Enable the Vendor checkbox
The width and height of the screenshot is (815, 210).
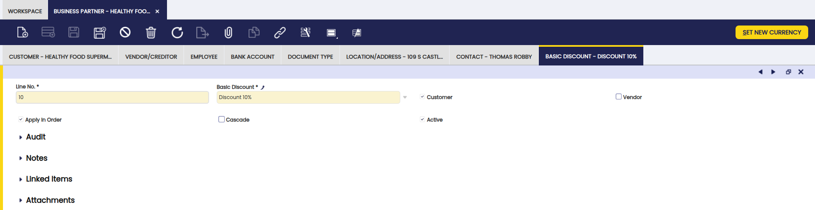(x=619, y=97)
